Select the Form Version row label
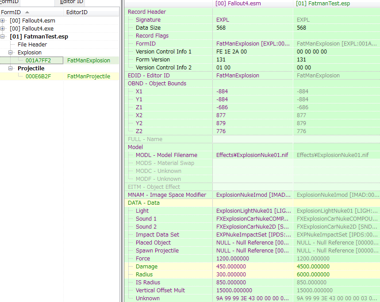This screenshot has width=380, height=302. click(x=153, y=60)
